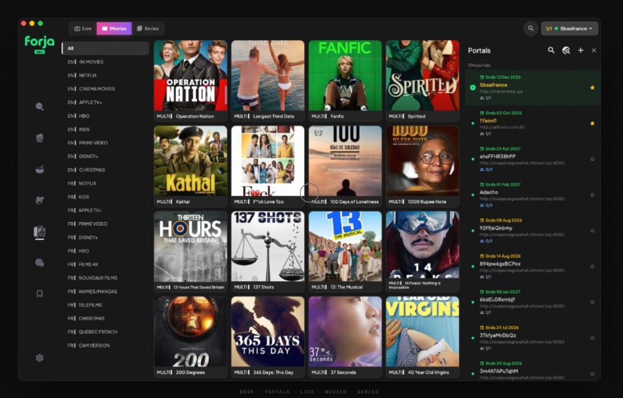Select EN CINEMA MOVIES category

tap(105, 89)
